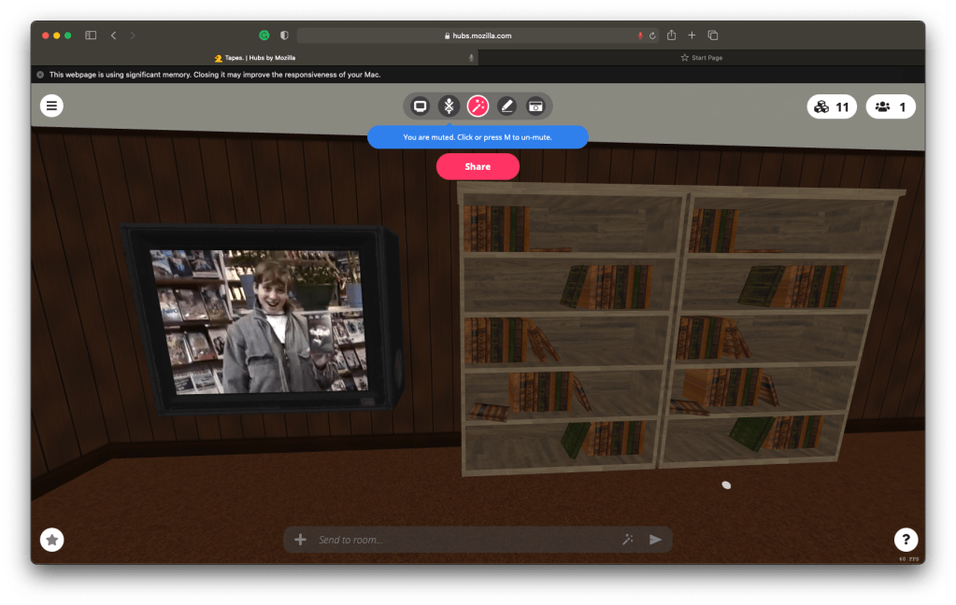956x605 pixels.
Task: Click the video screen on the wall
Action: click(259, 319)
